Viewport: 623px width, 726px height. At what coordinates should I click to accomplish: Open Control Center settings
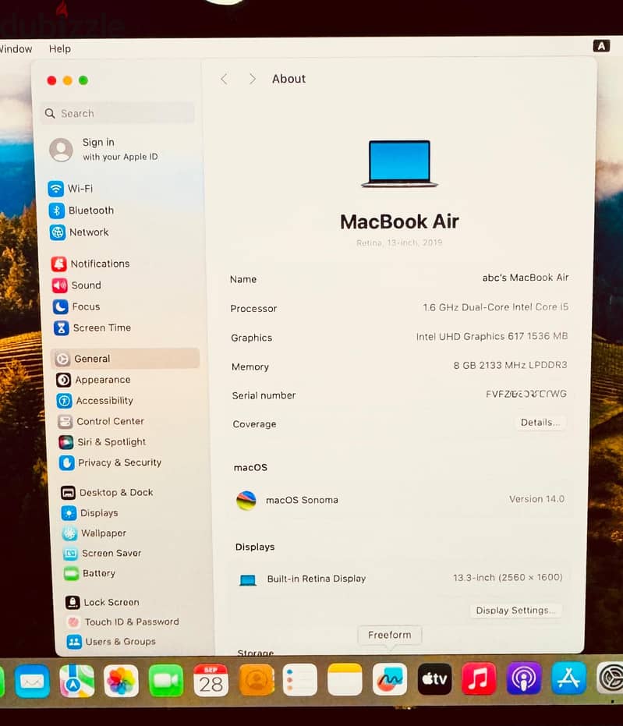point(101,421)
